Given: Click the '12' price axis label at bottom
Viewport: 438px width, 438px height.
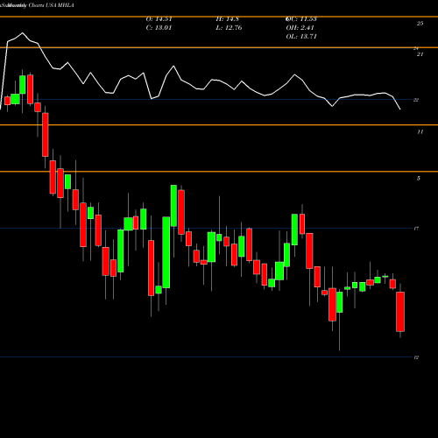Looking at the screenshot, I should (416, 357).
